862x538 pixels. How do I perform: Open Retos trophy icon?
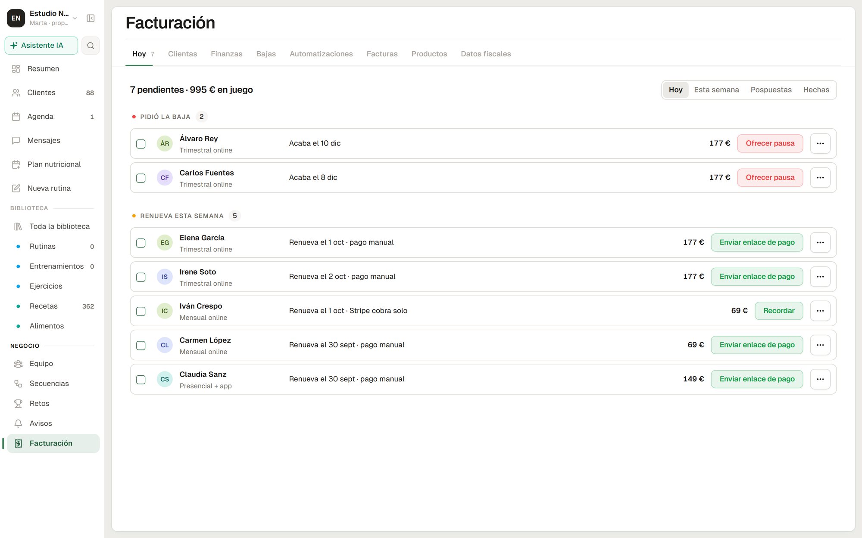pyautogui.click(x=18, y=403)
